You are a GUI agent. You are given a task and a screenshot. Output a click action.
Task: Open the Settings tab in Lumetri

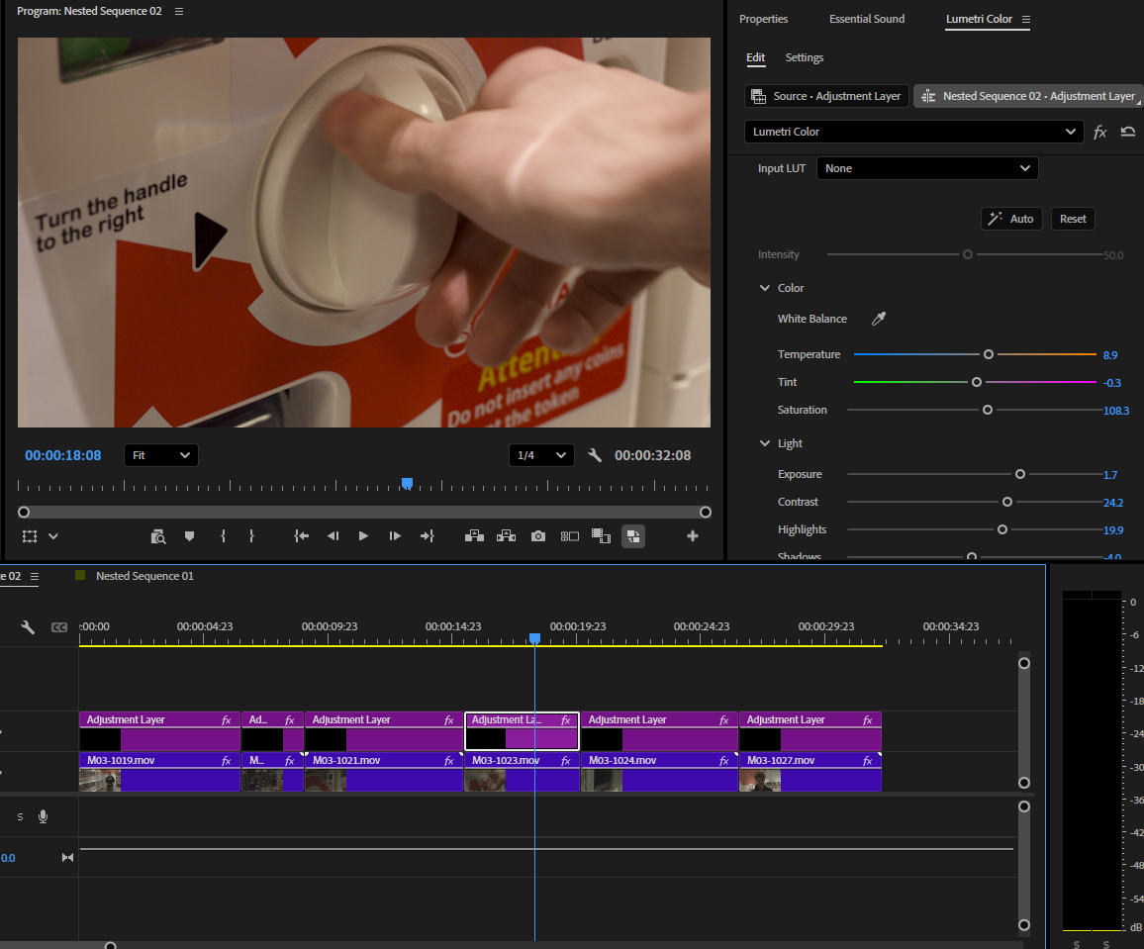tap(804, 57)
